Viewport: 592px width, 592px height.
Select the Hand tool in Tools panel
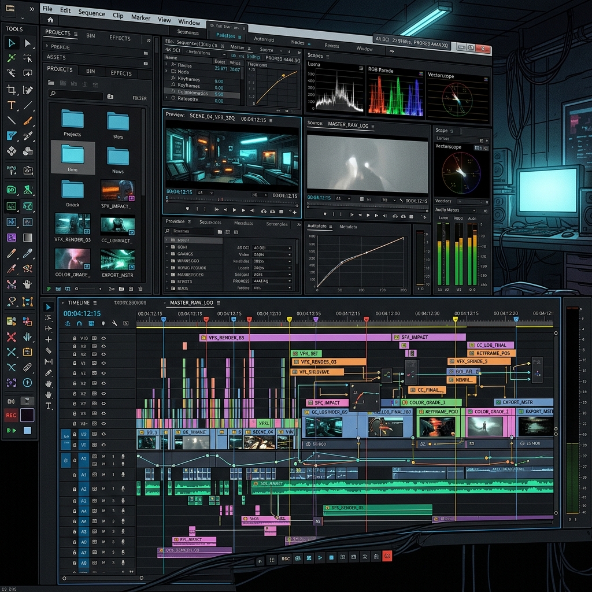tap(27, 284)
